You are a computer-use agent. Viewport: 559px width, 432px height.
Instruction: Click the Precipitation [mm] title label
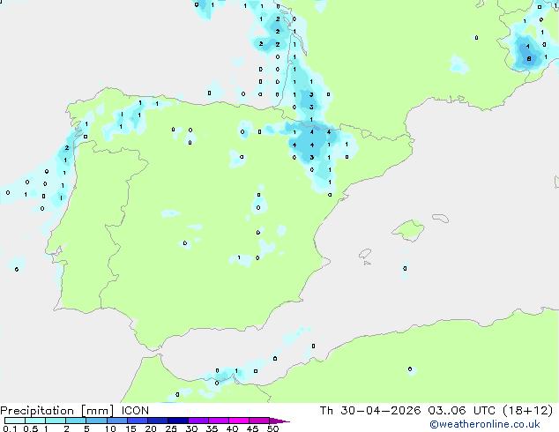click(x=57, y=411)
